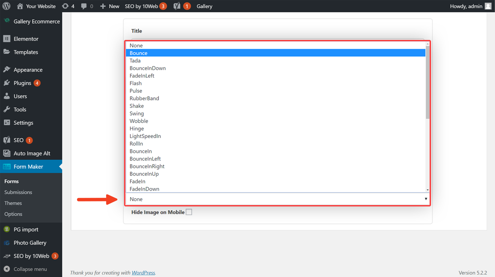495x277 pixels.
Task: Choose RollIn from the list
Action: coord(276,143)
